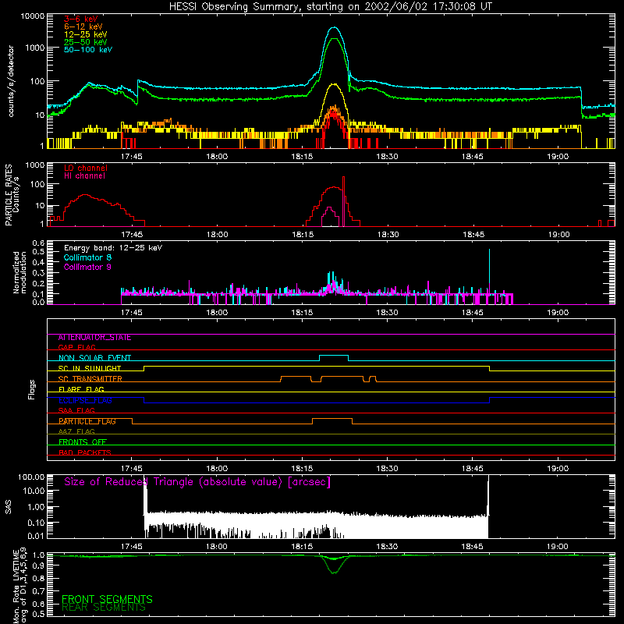Click the BAD_PACKETS flag label
This screenshot has width=624, height=624.
click(x=85, y=452)
